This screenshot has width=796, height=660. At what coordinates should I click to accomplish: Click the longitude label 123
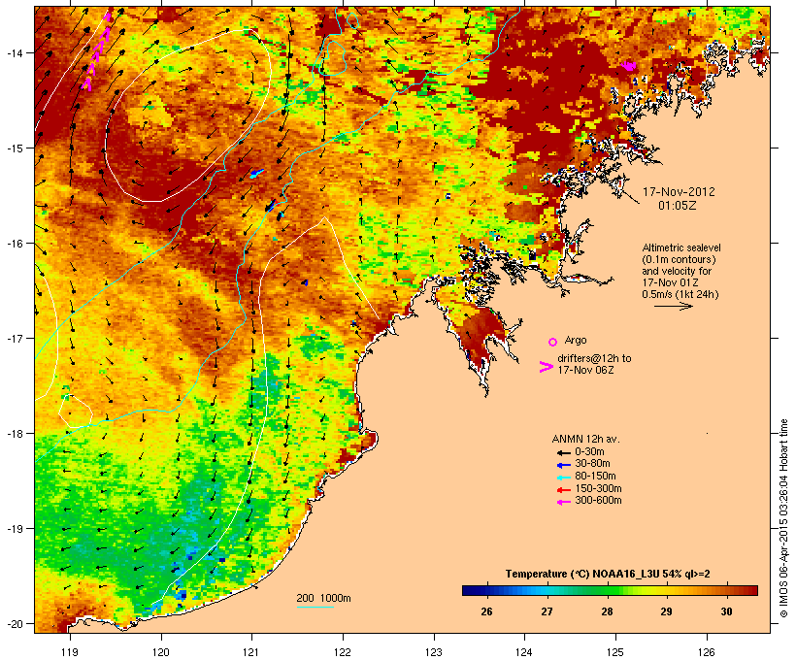coord(434,652)
